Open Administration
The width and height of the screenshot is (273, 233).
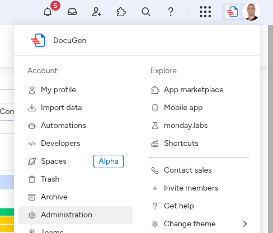tap(76, 215)
